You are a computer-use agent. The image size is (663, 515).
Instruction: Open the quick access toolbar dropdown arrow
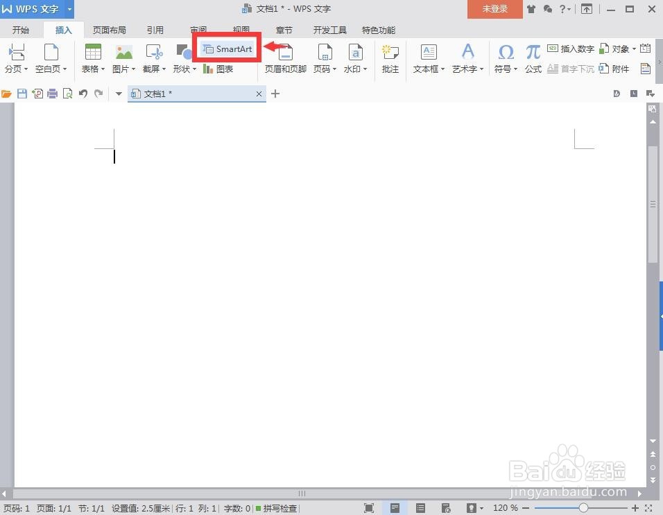pyautogui.click(x=119, y=94)
